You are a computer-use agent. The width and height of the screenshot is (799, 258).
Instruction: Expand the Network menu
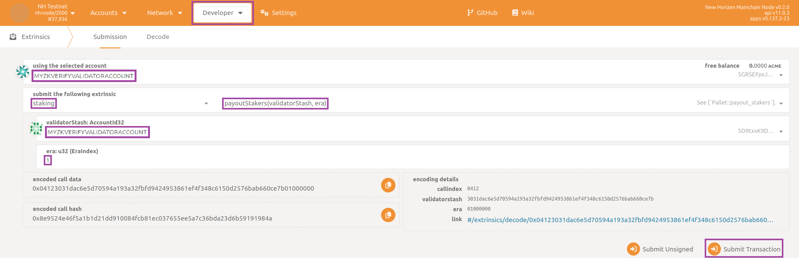[164, 13]
